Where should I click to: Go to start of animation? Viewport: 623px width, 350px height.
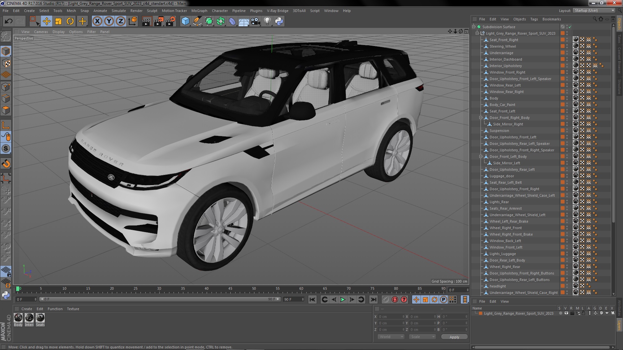[312, 300]
